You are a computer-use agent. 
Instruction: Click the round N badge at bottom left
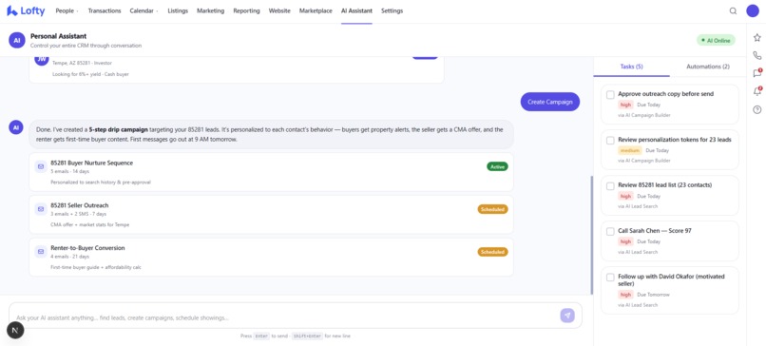(x=15, y=331)
